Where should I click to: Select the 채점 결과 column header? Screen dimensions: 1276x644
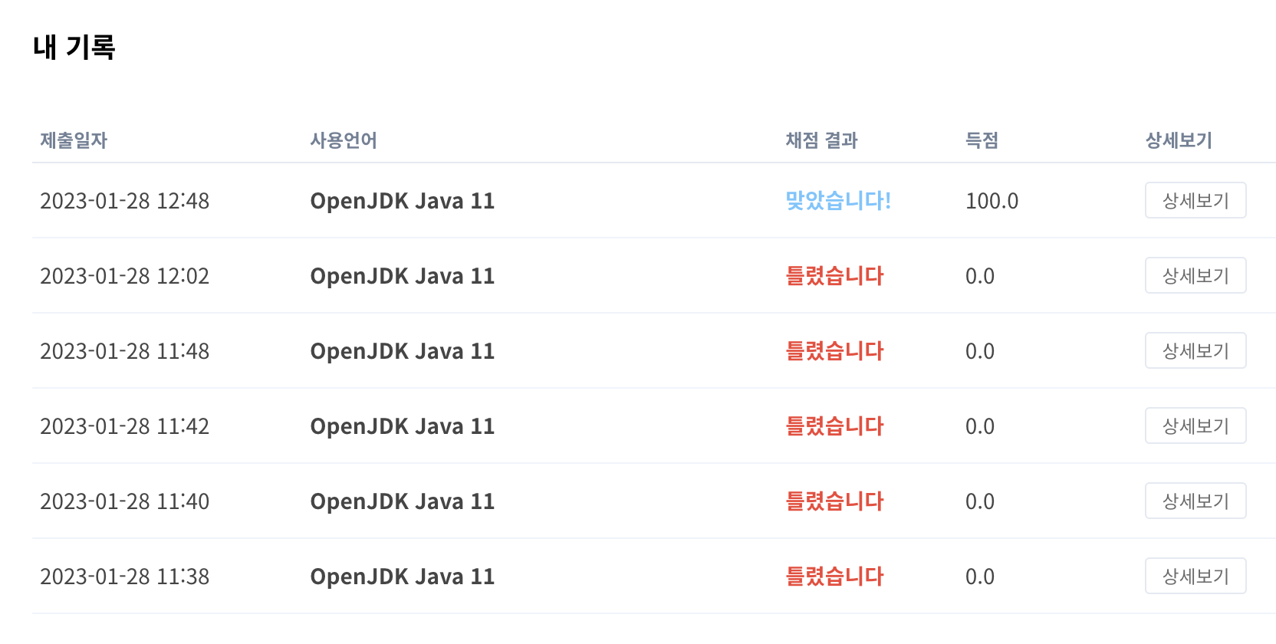click(821, 140)
